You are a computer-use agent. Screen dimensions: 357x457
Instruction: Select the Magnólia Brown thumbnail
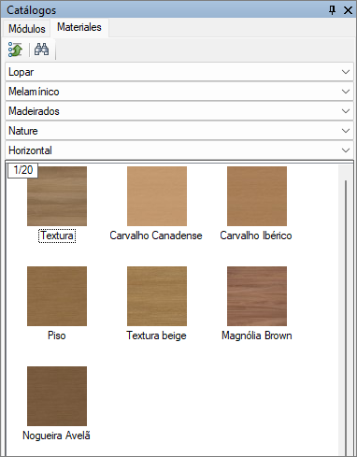pos(257,296)
